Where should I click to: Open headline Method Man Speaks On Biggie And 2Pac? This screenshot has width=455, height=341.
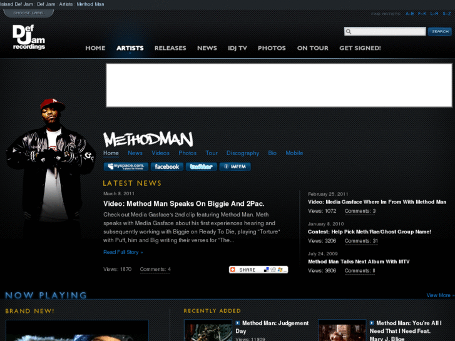point(183,204)
